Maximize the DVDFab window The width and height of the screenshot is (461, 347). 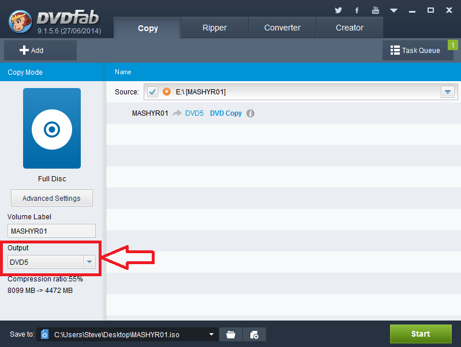(x=430, y=10)
